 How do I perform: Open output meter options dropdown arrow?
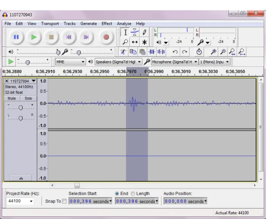pos(166,42)
